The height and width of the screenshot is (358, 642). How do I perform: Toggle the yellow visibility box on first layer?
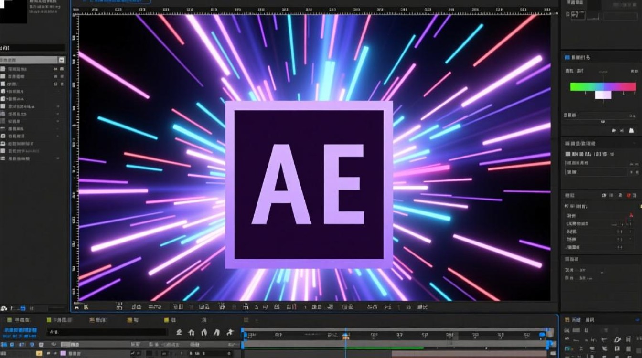[x=39, y=354]
